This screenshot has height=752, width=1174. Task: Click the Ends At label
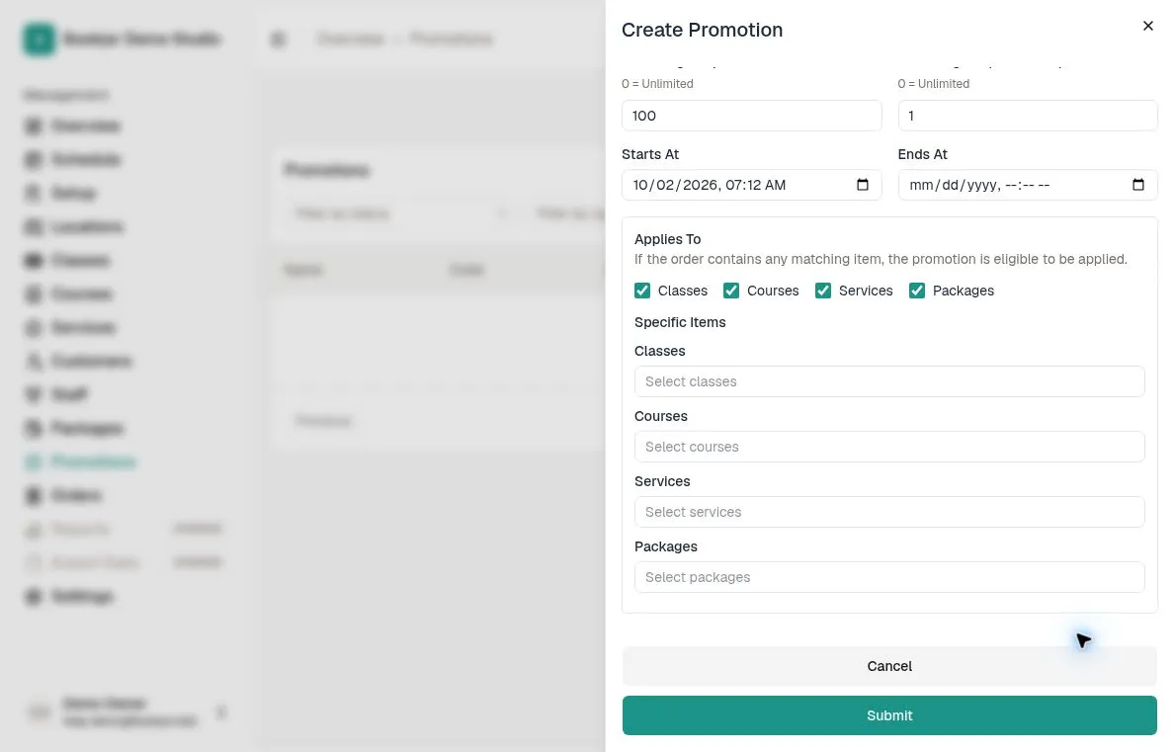click(922, 154)
